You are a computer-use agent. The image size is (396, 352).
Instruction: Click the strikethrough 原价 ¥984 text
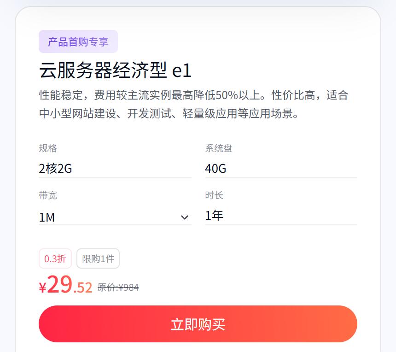pos(118,287)
